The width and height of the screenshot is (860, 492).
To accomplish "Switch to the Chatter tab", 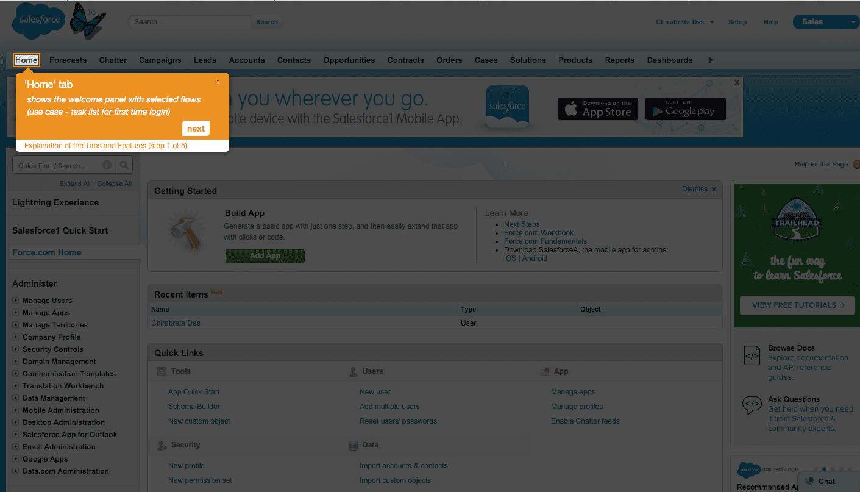I will [113, 60].
